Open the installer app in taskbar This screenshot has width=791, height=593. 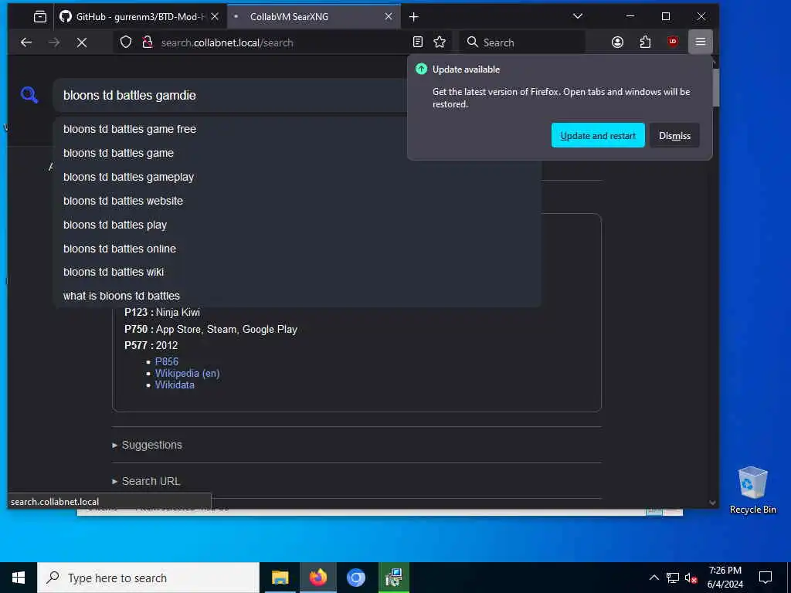(393, 578)
